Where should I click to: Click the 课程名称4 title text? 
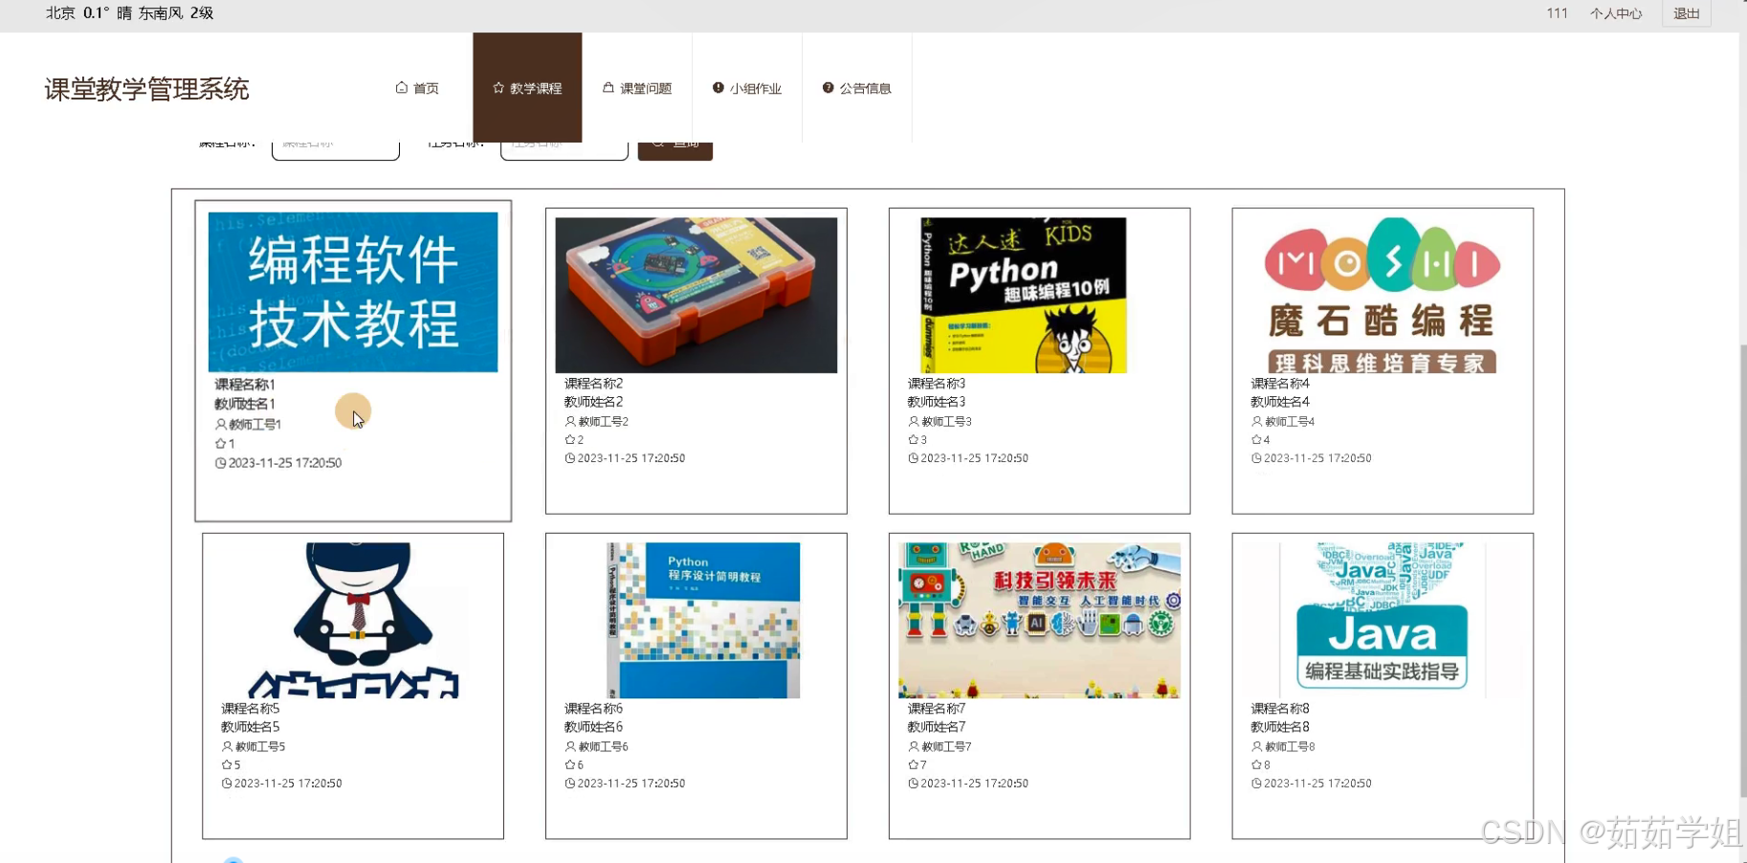[x=1280, y=384]
